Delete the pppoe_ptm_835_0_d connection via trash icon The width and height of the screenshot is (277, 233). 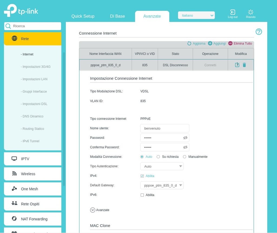(x=244, y=65)
